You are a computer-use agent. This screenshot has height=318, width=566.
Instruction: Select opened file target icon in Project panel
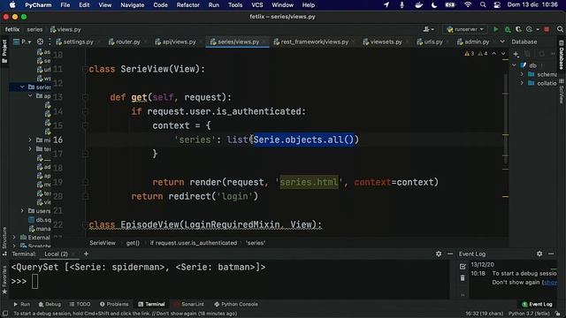(40, 42)
